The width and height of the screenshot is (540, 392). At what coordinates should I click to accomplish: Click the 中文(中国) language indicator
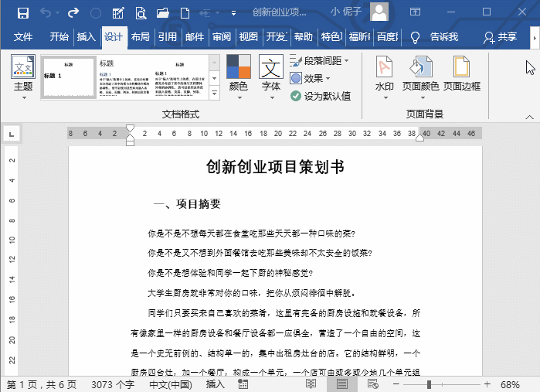point(171,384)
